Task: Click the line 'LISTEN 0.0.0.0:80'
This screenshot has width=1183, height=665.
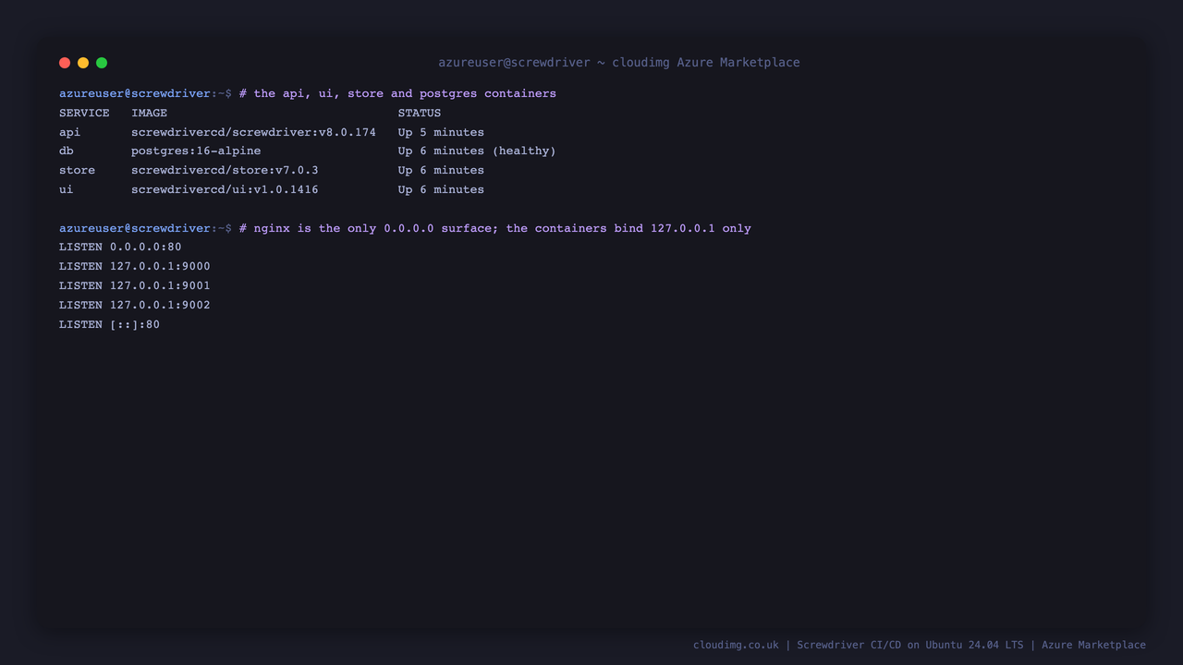Action: tap(120, 247)
